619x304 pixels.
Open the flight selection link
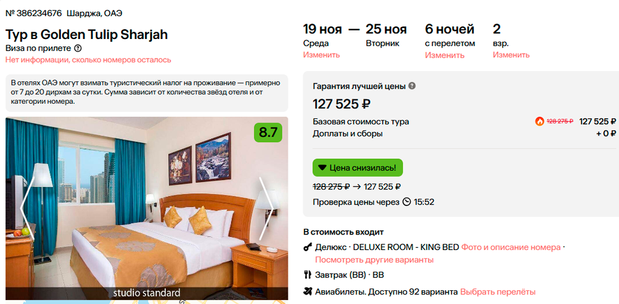click(x=497, y=291)
